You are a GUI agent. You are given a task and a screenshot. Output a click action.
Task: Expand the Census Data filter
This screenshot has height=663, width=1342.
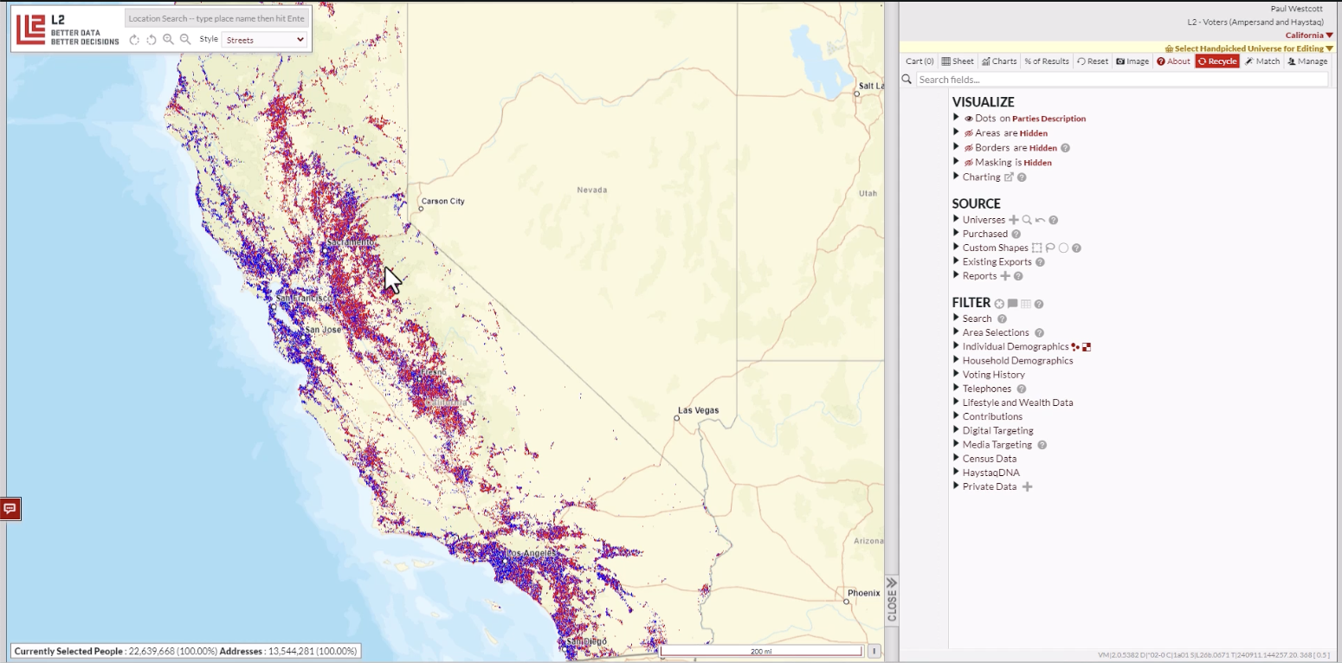tap(956, 458)
